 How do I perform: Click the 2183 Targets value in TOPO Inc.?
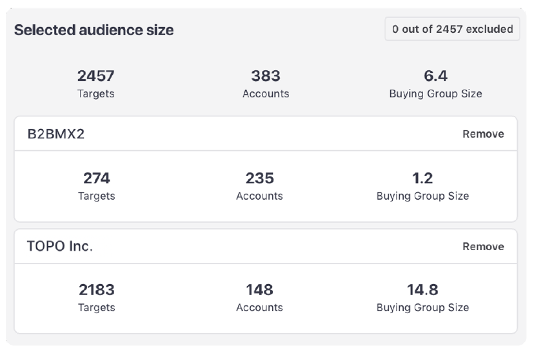(96, 289)
